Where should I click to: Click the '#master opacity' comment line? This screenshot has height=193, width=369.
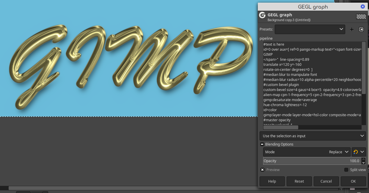277,120
